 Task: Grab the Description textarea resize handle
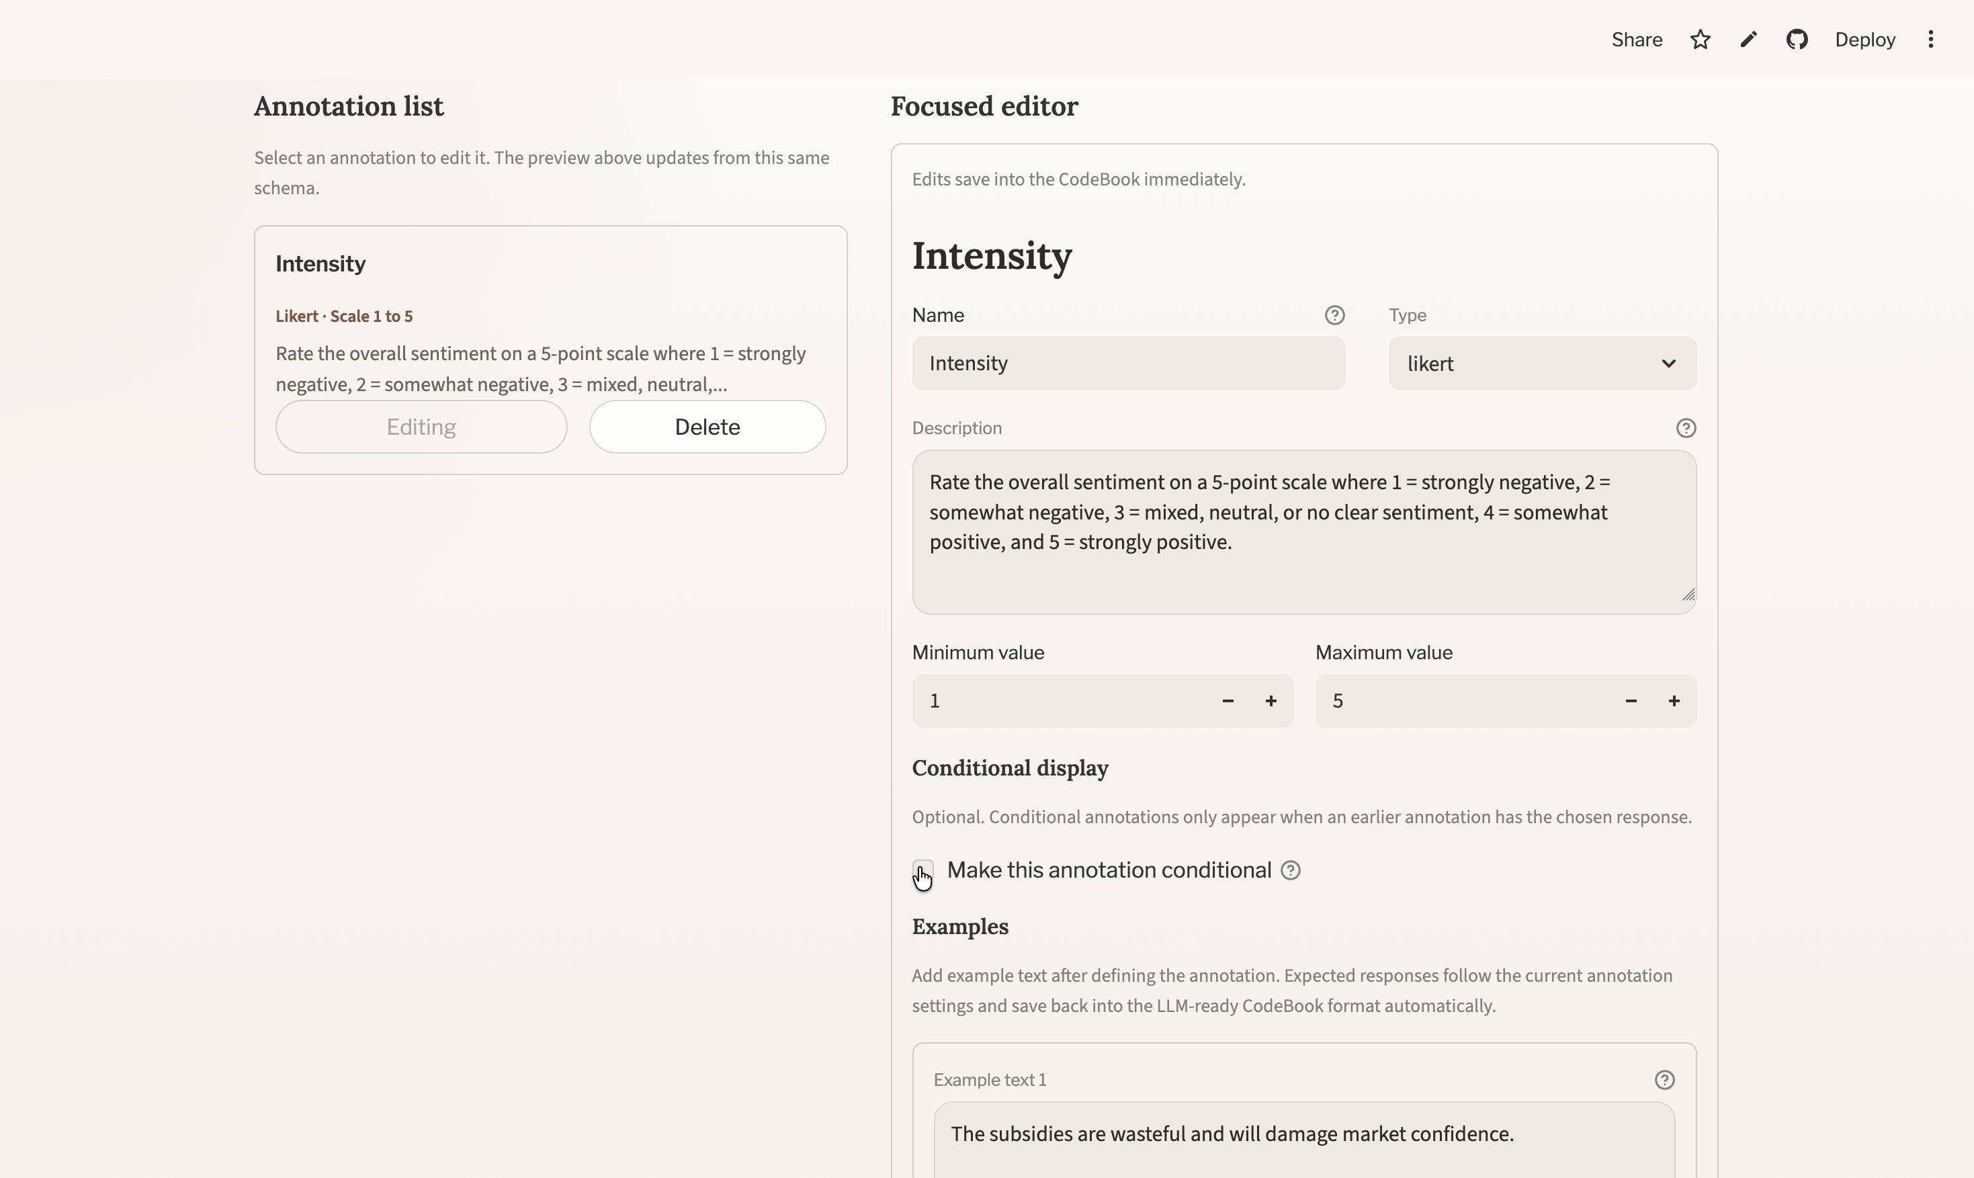(1688, 595)
